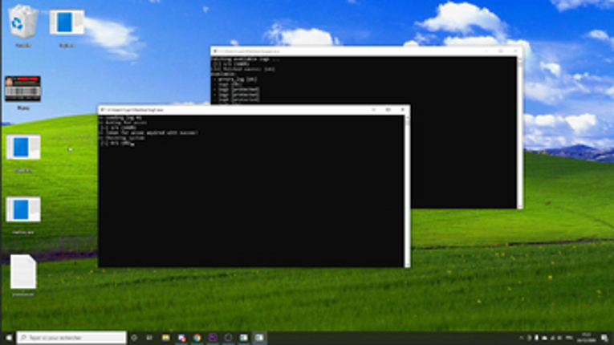Select the ID card image icon on desktop
The image size is (614, 345).
pyautogui.click(x=22, y=92)
